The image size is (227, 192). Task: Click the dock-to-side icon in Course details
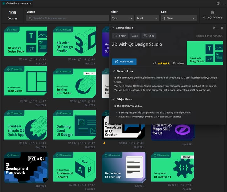tap(215, 28)
